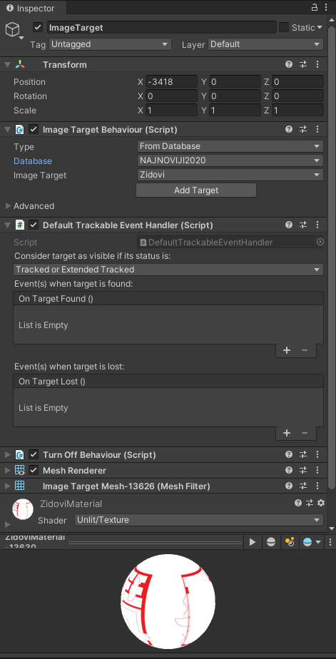Image resolution: width=336 pixels, height=659 pixels.
Task: Enable the Static checkbox
Action: pyautogui.click(x=284, y=27)
